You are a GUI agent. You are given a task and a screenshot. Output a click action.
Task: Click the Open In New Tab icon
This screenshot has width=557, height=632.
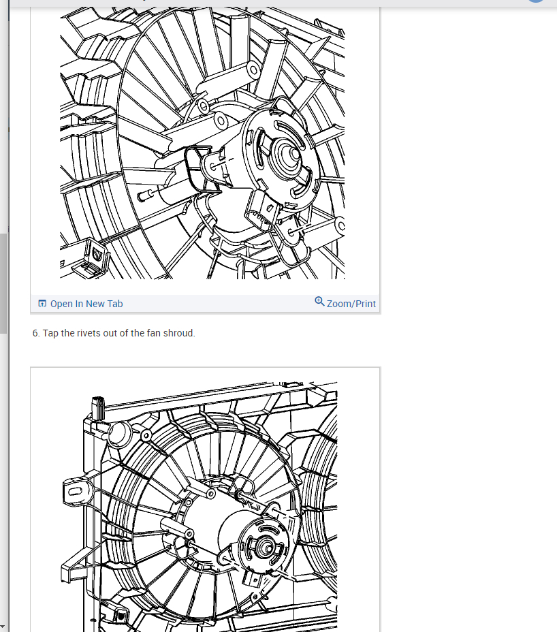click(42, 304)
